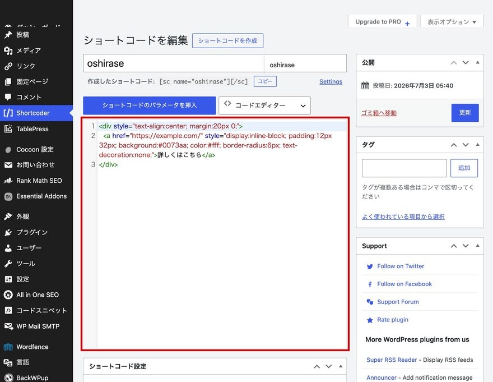
Task: Click the 詳しくはこちら text in code
Action: (x=179, y=155)
